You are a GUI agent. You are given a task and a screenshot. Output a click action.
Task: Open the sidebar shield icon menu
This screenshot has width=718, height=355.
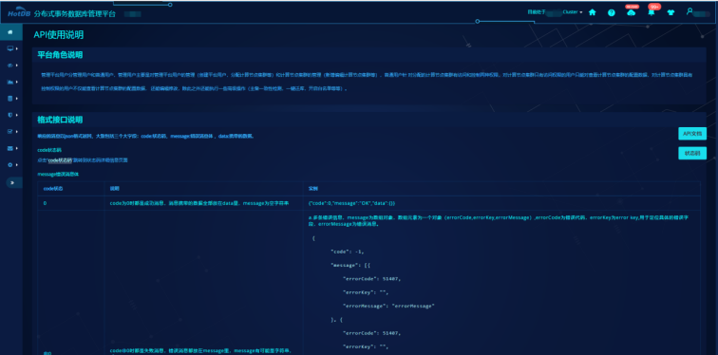pyautogui.click(x=10, y=115)
